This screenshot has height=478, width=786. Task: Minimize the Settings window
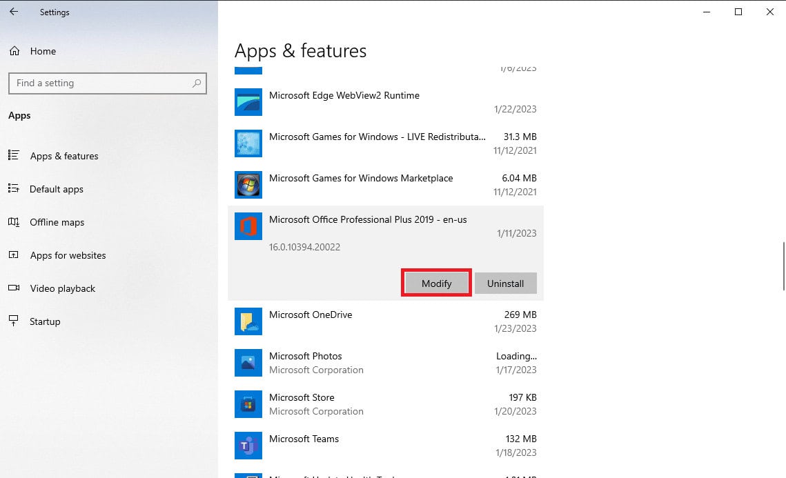(x=707, y=12)
